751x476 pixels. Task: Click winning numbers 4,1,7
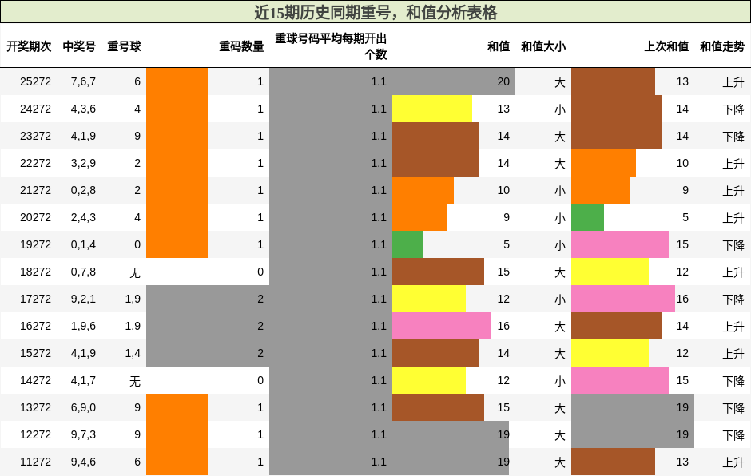click(83, 380)
